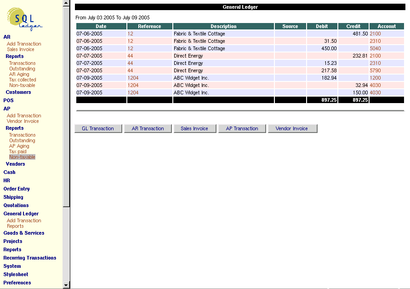Click account 5040 for Fabric & Textile Cottage
The height and width of the screenshot is (289, 410).
(x=376, y=48)
